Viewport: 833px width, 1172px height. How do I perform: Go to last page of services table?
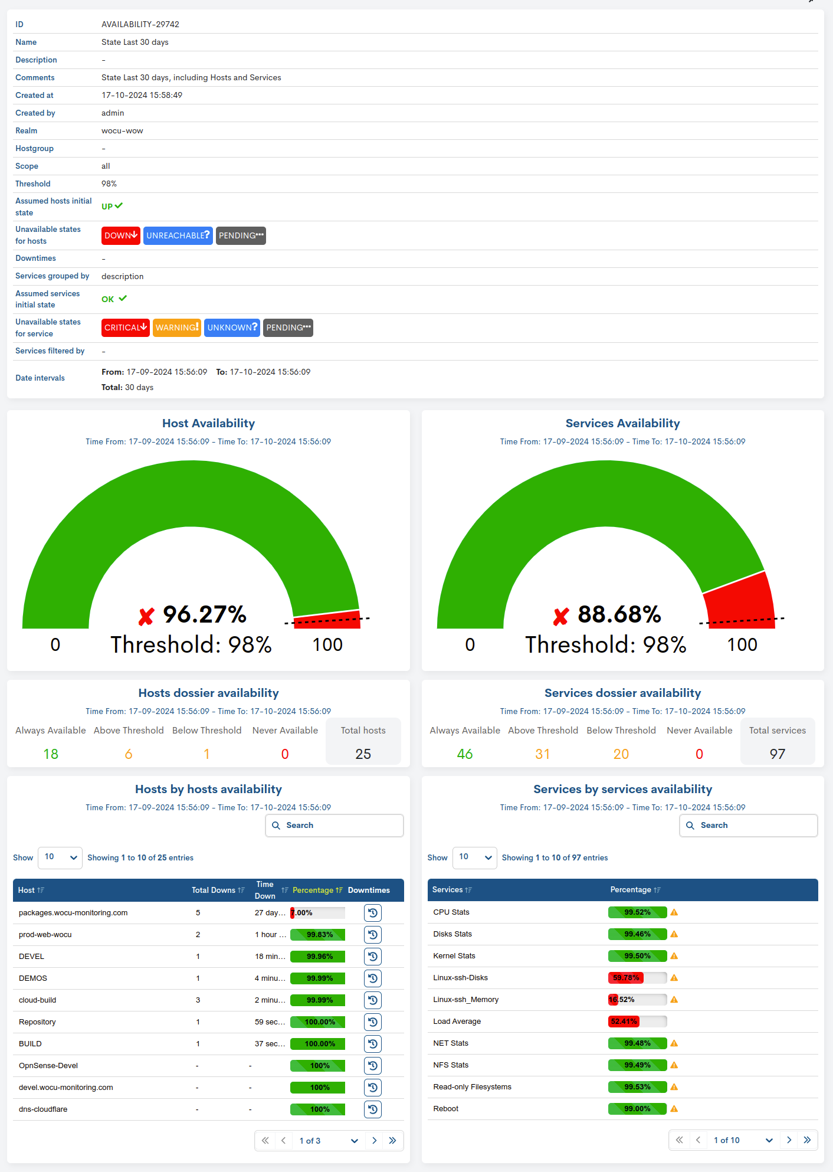click(808, 1140)
